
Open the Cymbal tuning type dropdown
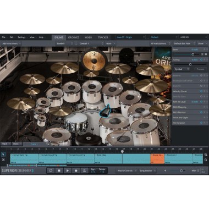[x=182, y=69]
